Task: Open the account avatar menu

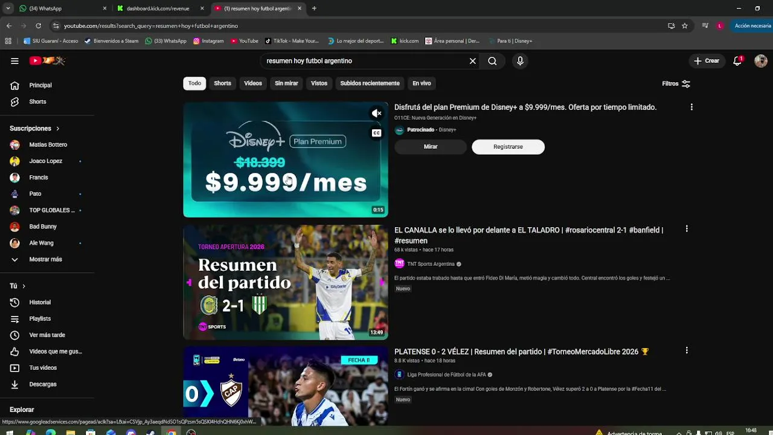Action: (761, 60)
